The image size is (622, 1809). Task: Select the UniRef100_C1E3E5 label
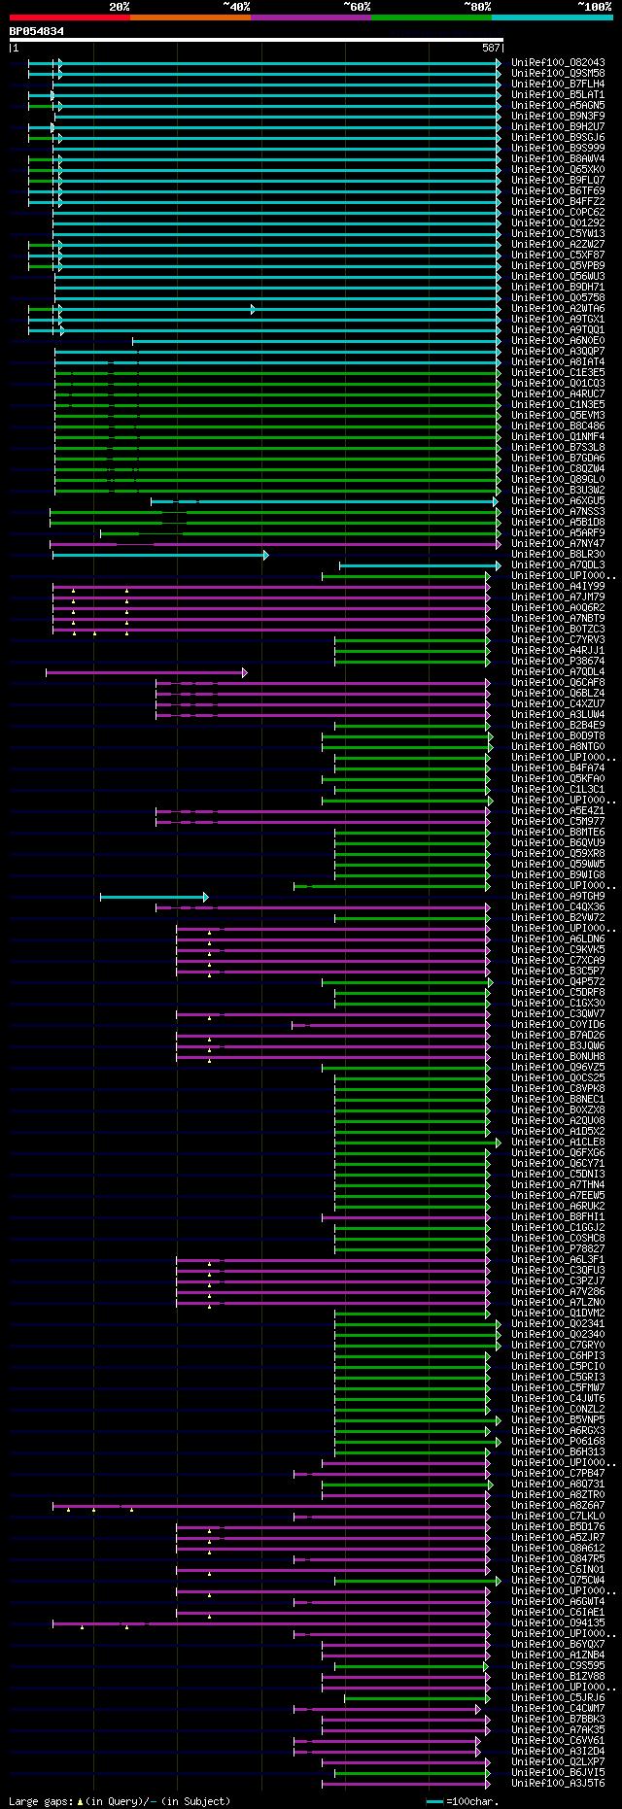pyautogui.click(x=558, y=372)
